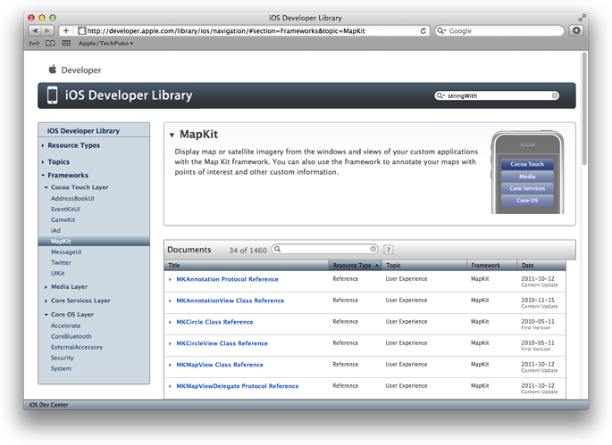Viewport: 612px width, 445px height.
Task: Open MKCircleView Class Reference link
Action: [222, 343]
